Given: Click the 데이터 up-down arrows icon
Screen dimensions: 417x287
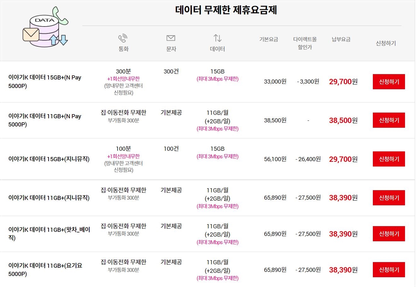Looking at the screenshot, I should (217, 38).
